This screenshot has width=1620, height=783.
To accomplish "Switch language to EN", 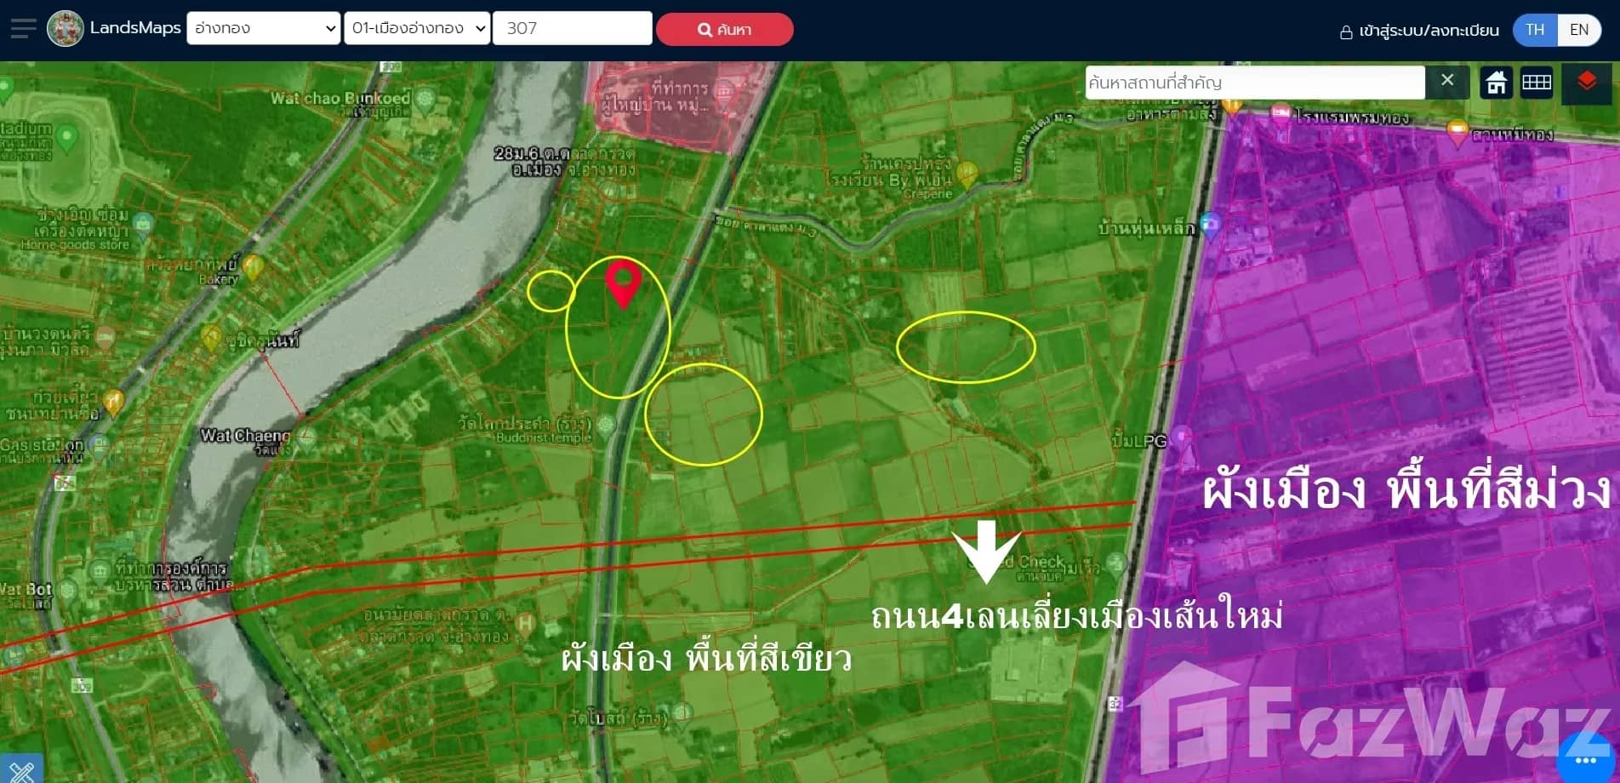I will click(x=1579, y=30).
